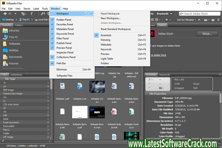Toggle ascending sort order arrow
Image resolution: width=222 pixels, height=148 pixels.
(x=199, y=20)
